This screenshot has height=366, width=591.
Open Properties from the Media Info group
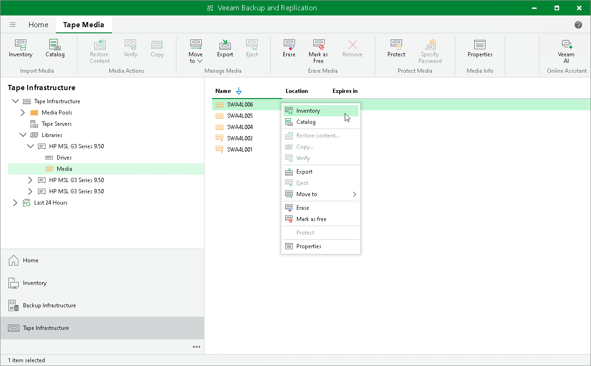pos(480,49)
